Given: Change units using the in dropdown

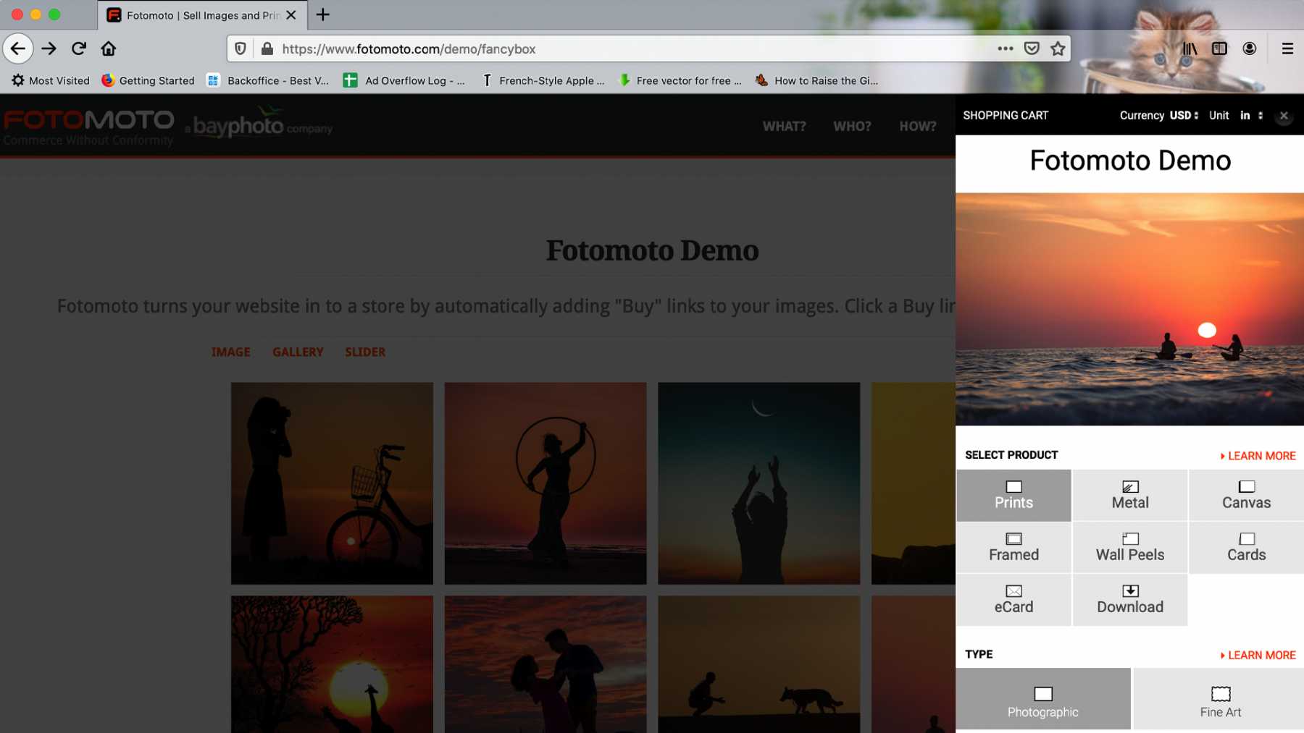Looking at the screenshot, I should click(1249, 115).
